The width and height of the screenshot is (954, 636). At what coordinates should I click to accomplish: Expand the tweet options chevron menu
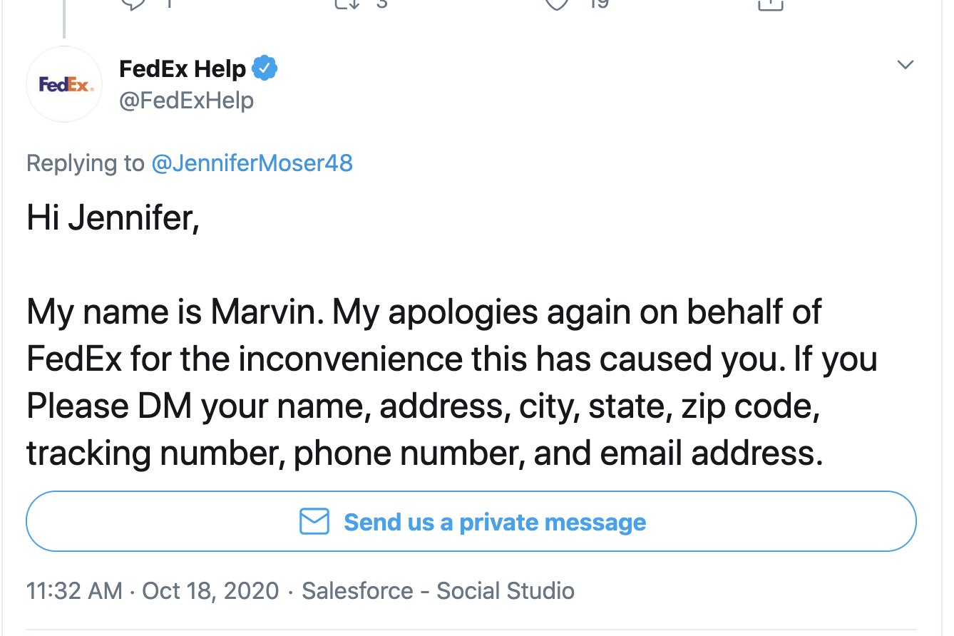pos(905,66)
